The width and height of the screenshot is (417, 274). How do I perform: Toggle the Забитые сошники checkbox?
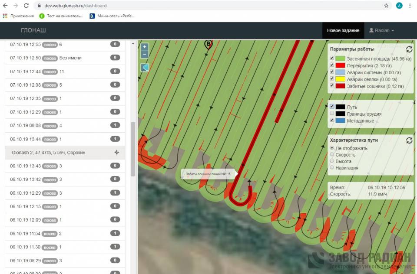[331, 86]
